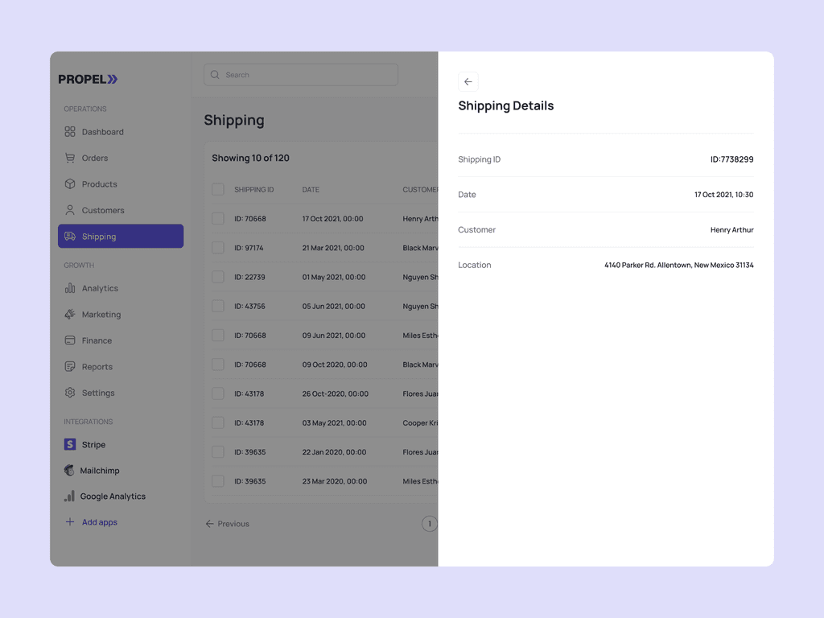Click the Shipping truck icon

point(70,237)
